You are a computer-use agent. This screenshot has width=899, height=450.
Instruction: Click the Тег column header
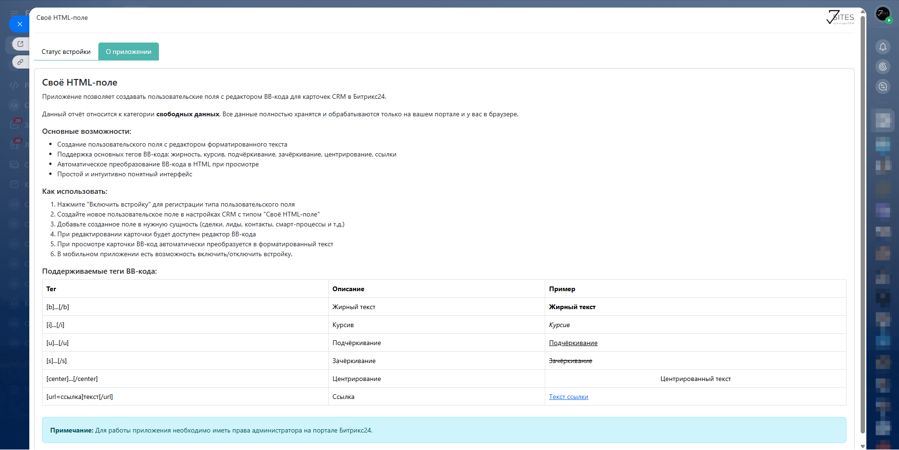click(185, 289)
